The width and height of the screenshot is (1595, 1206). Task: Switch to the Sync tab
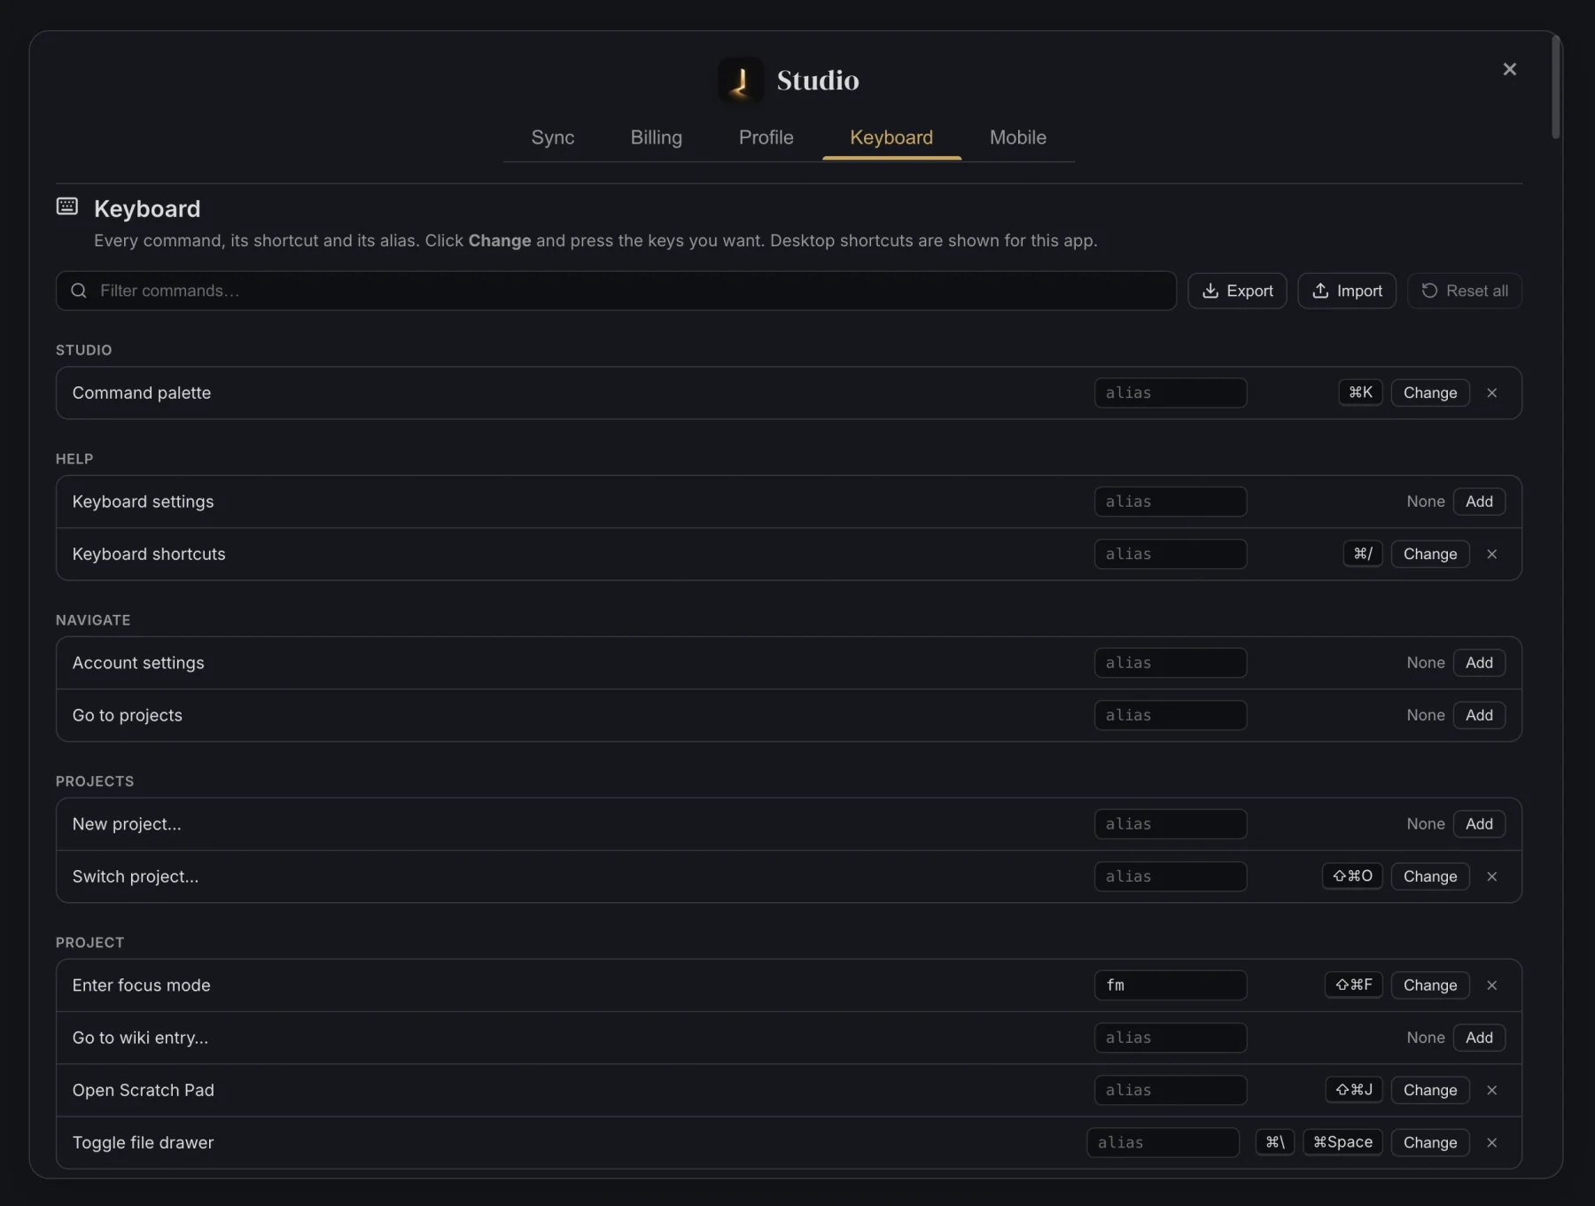pyautogui.click(x=553, y=137)
